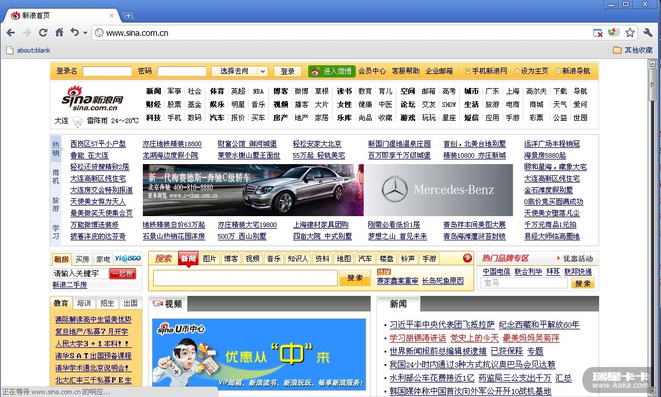The image size is (661, 397).
Task: Bookmark this page with the star icon
Action: tap(630, 32)
